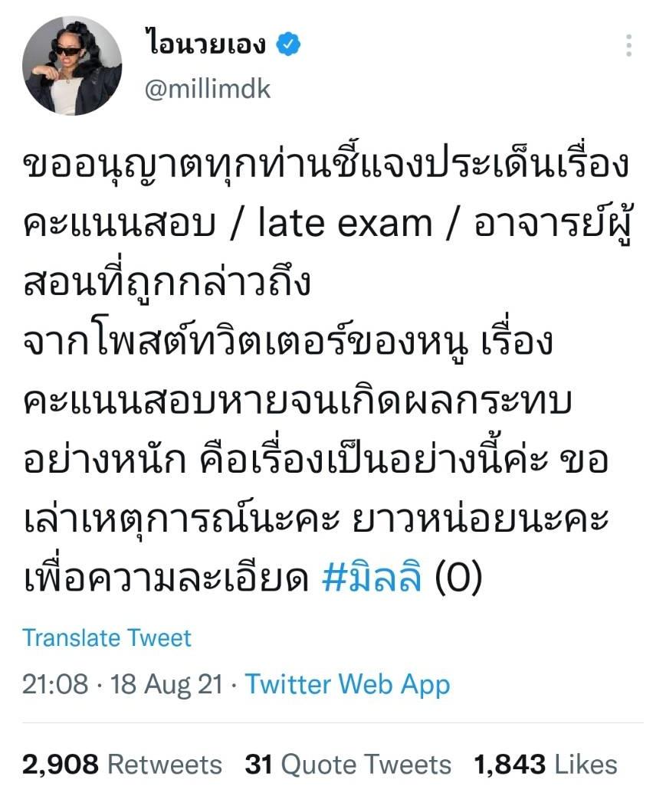Open the ไอนวยเอง display name profile
The height and width of the screenshot is (793, 666).
click(x=205, y=43)
